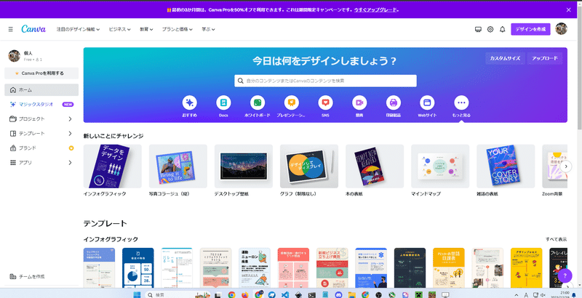Click the デザインを作成 button
The width and height of the screenshot is (582, 298).
pyautogui.click(x=530, y=29)
